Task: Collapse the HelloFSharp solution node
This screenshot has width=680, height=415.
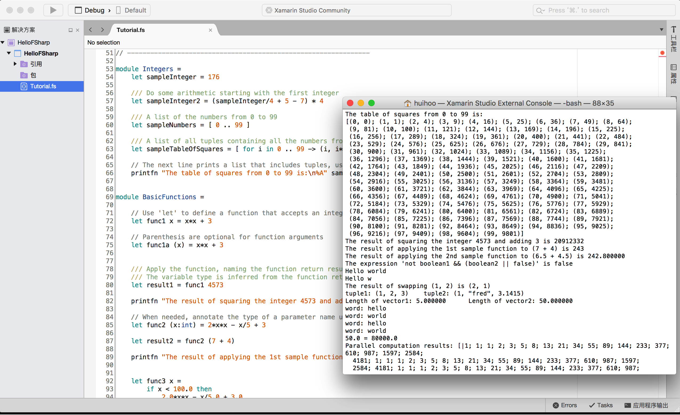Action: (3, 42)
